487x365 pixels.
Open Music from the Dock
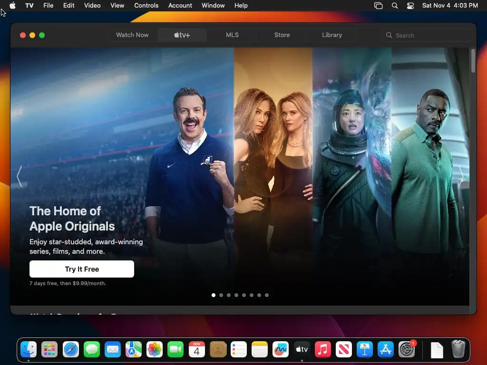click(323, 349)
